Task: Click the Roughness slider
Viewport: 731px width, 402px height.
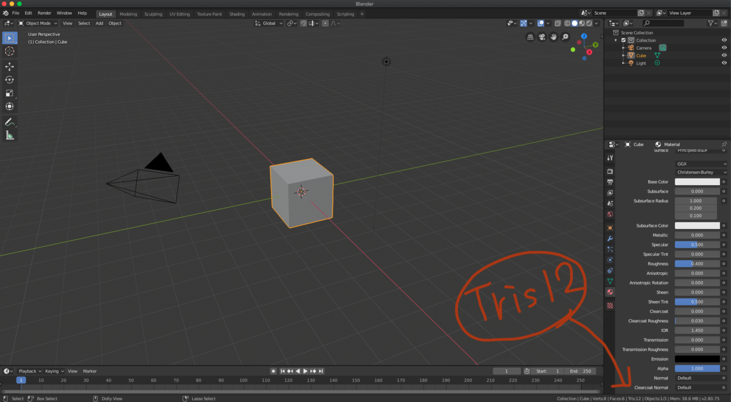Action: click(x=697, y=264)
